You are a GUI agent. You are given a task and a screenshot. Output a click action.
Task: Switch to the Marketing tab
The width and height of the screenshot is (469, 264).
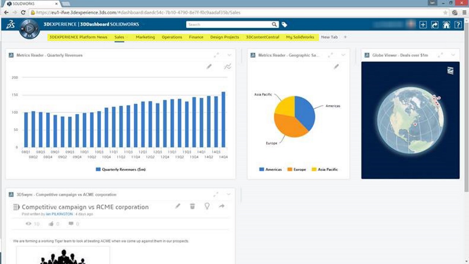coord(145,37)
